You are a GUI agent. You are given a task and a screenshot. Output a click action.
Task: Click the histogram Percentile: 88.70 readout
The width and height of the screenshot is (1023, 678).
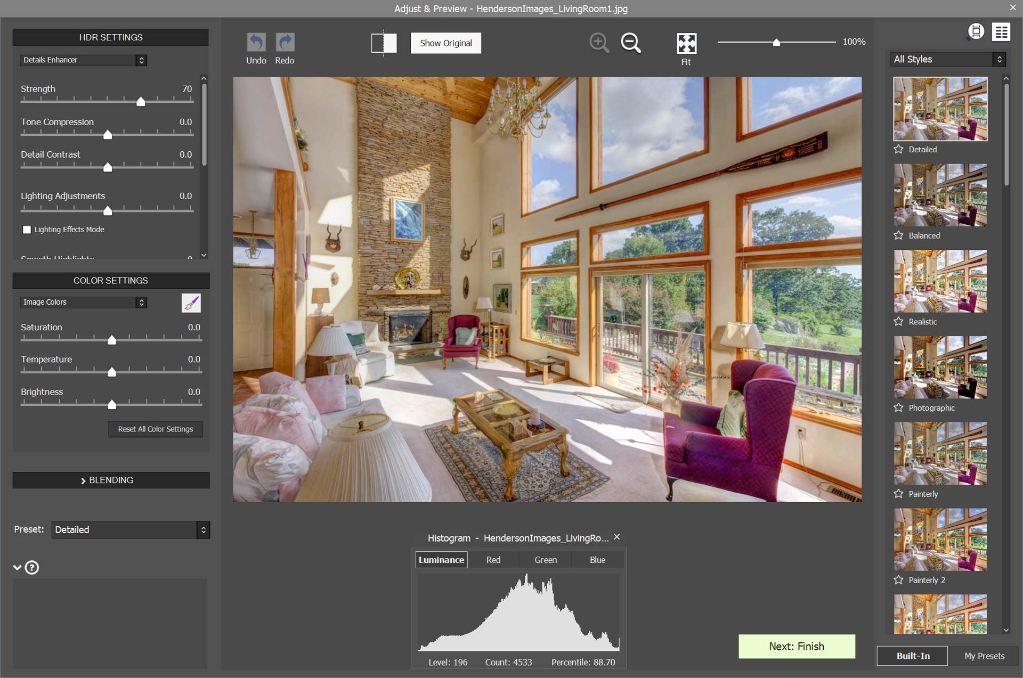click(x=583, y=662)
